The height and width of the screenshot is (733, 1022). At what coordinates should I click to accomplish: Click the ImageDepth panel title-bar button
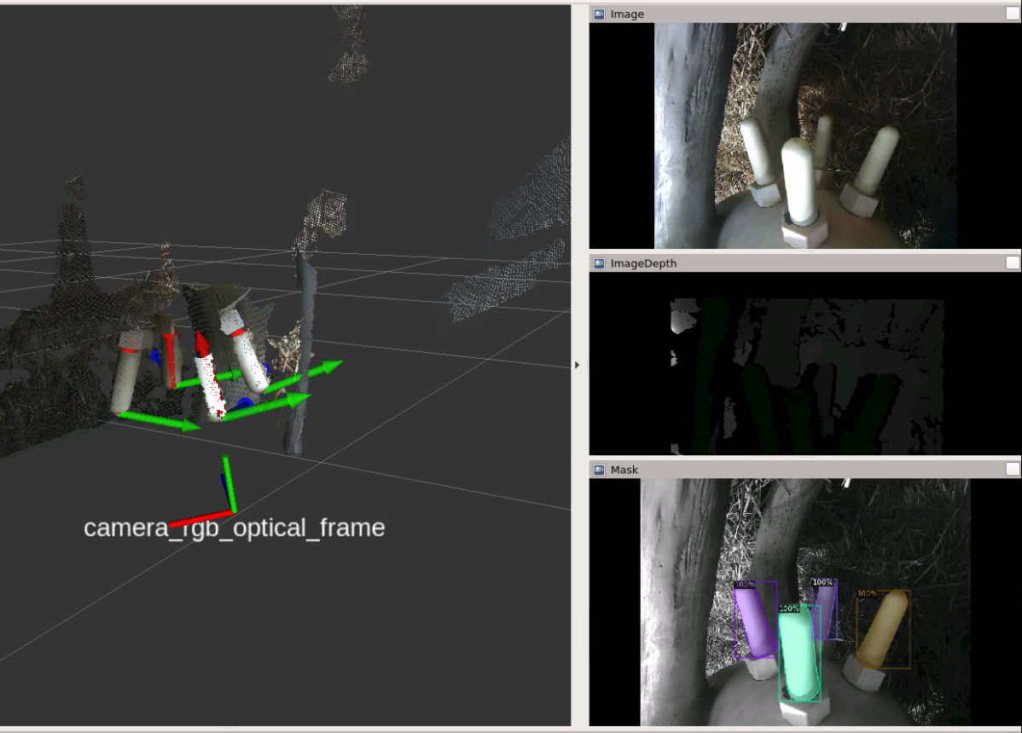click(x=1013, y=263)
